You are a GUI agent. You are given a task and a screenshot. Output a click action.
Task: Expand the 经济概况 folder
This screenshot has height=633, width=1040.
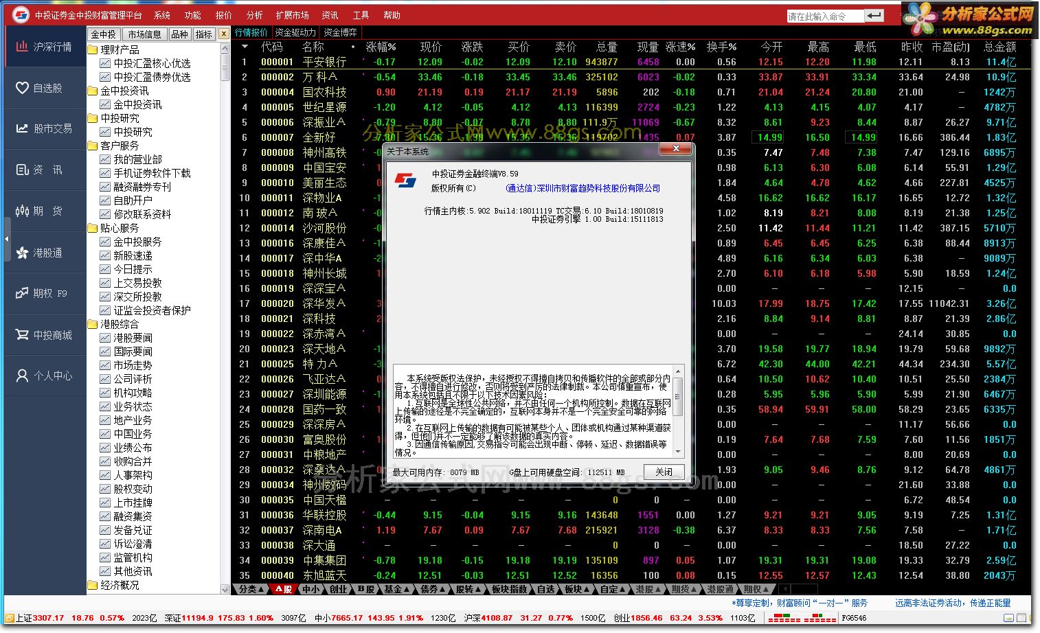coord(93,585)
